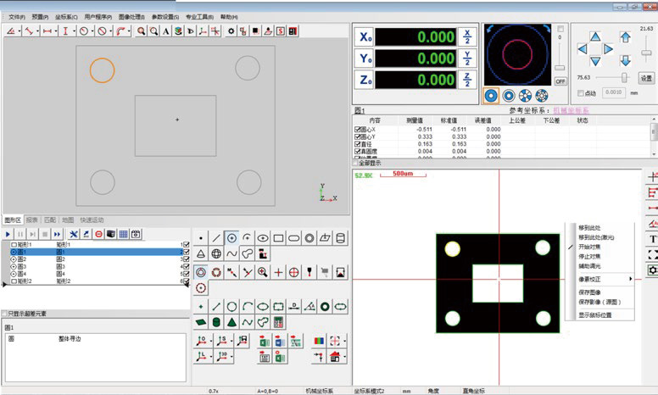Expand the 像素校正 submenu arrow
Viewport: 658px width, 395px height.
(629, 278)
